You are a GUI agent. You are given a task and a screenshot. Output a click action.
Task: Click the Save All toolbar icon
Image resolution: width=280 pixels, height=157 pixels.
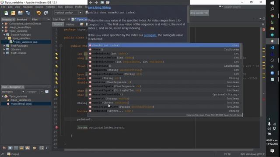28,13
